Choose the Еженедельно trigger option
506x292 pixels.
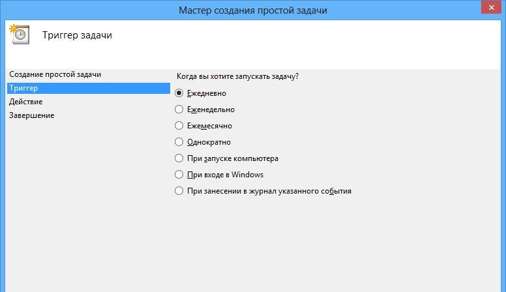click(179, 109)
